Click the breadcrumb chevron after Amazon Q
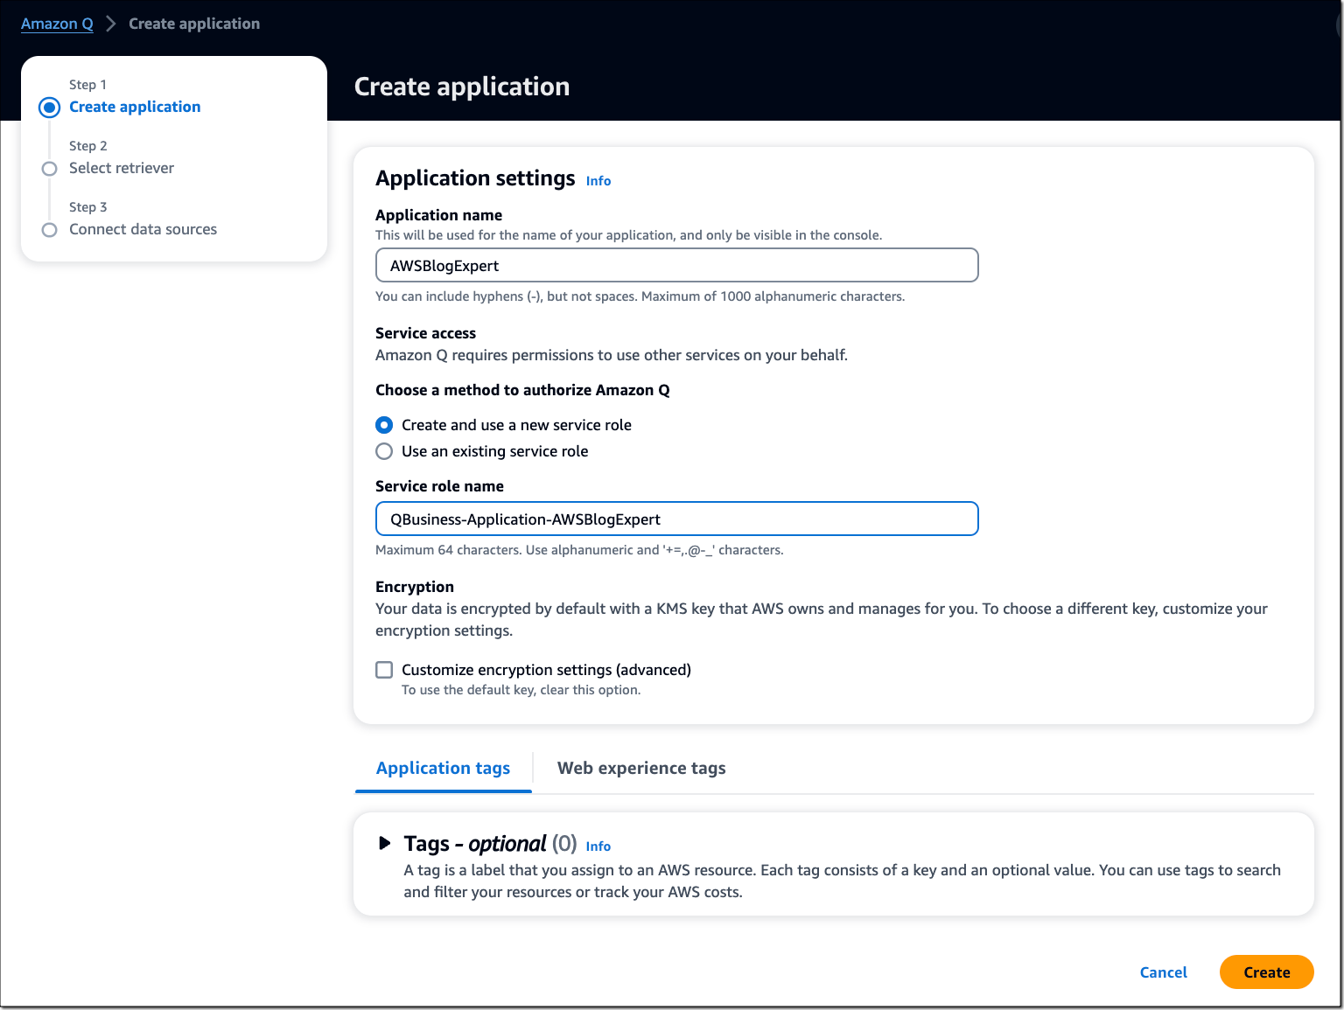This screenshot has height=1010, width=1344. 110,24
